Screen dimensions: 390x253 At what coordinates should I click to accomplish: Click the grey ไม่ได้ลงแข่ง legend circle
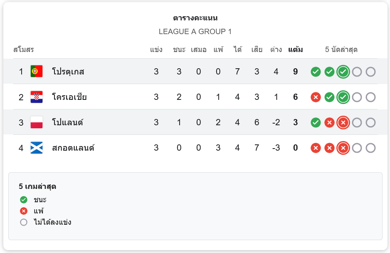[x=24, y=222]
